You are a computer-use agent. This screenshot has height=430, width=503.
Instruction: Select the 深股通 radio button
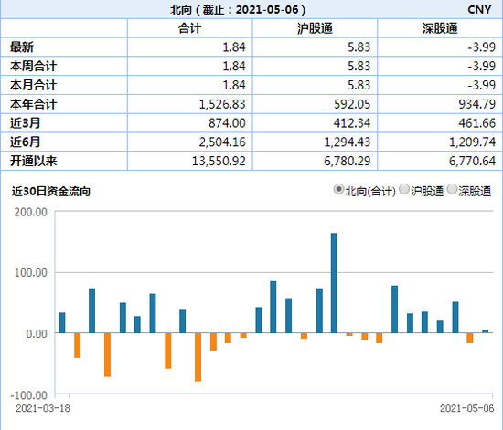coord(452,190)
